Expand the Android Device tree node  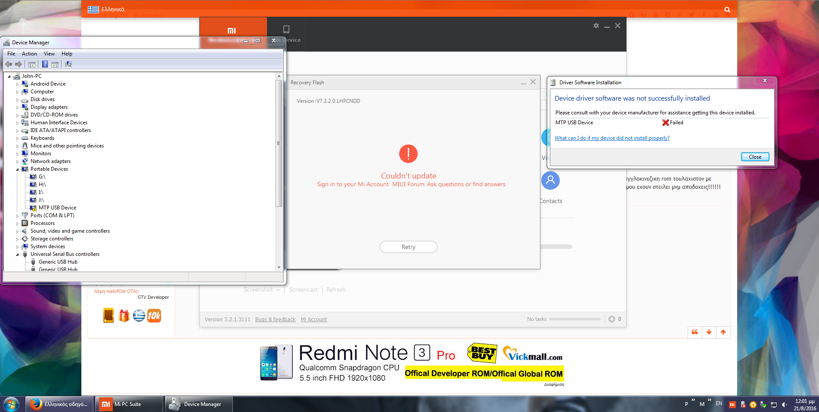coord(18,84)
